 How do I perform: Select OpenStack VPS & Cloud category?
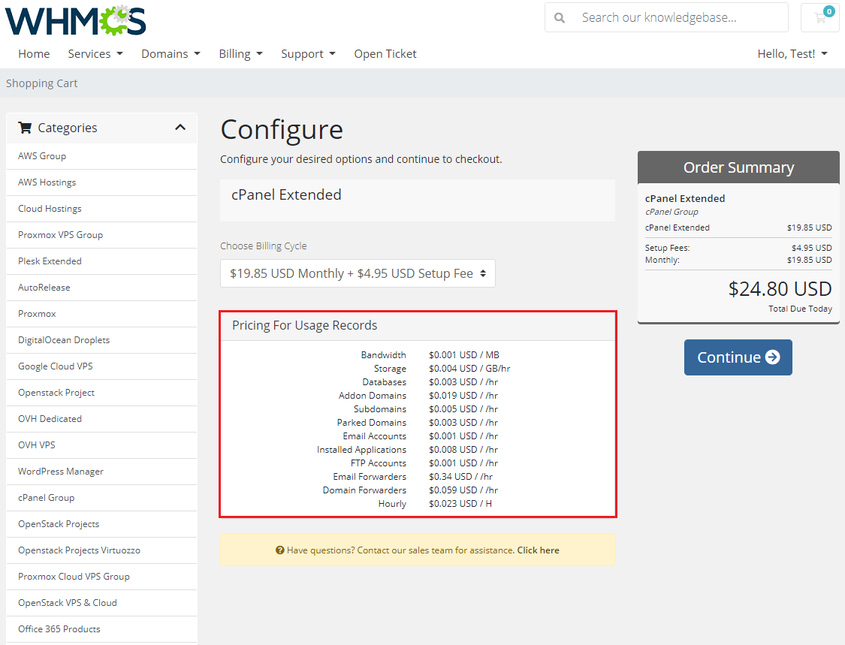tap(102, 603)
